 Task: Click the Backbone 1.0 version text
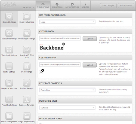tap(28, 7)
